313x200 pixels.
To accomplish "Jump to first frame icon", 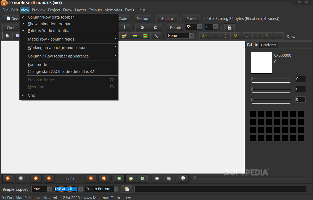I will (36, 179).
